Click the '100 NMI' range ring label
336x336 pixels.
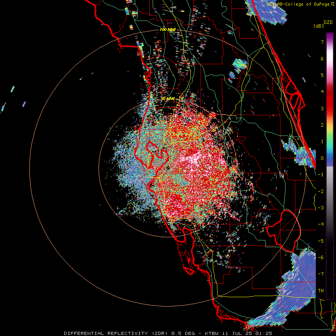168,29
